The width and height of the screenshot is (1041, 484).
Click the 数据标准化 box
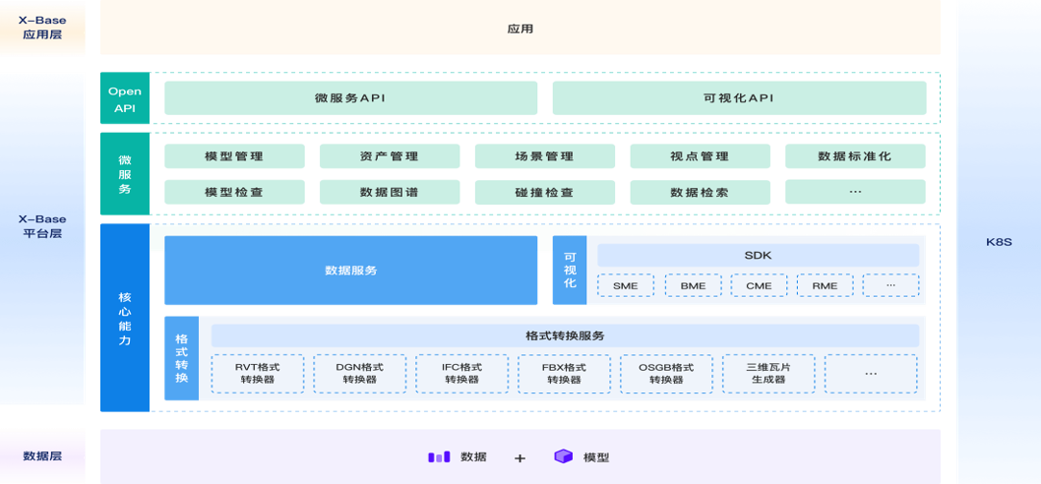click(854, 156)
